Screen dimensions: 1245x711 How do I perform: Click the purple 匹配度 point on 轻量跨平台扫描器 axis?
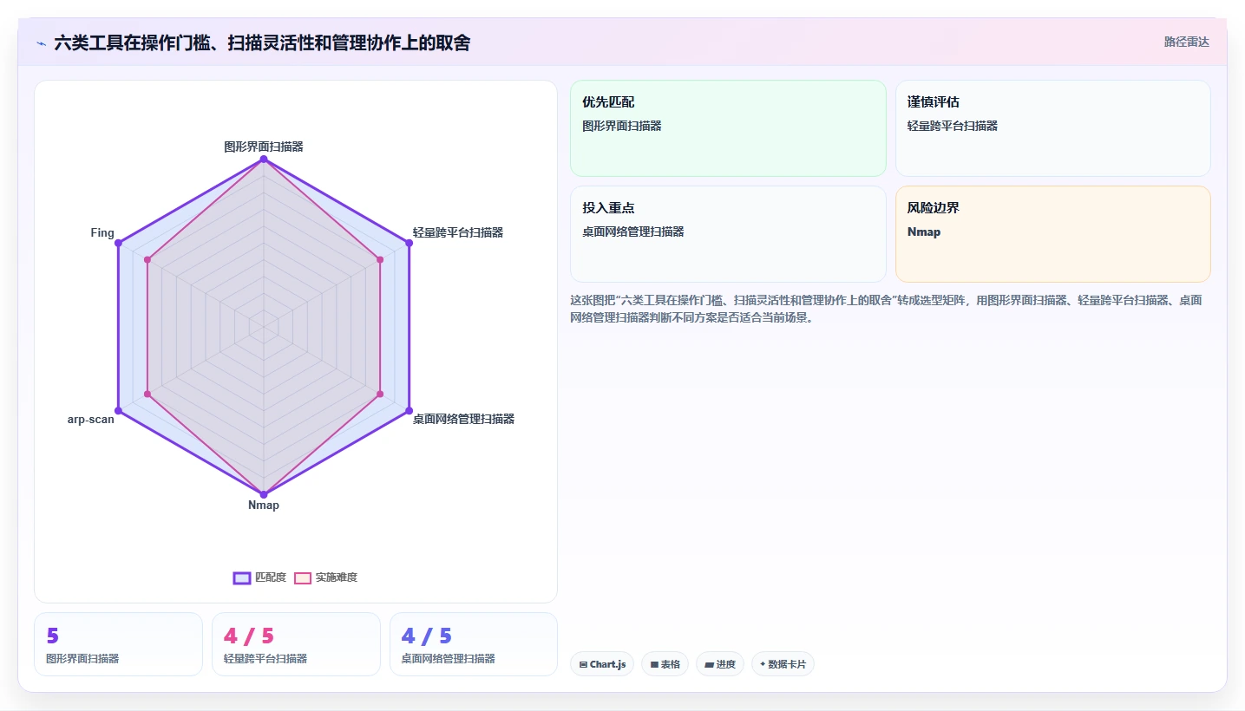tap(409, 243)
